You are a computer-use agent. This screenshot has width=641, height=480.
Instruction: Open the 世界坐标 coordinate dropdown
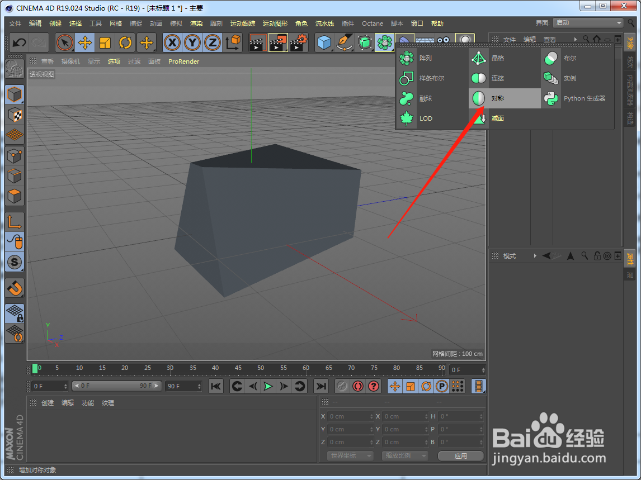click(350, 455)
